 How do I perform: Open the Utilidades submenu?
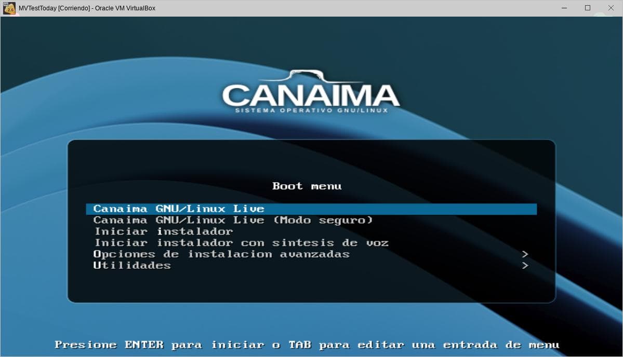pos(132,265)
